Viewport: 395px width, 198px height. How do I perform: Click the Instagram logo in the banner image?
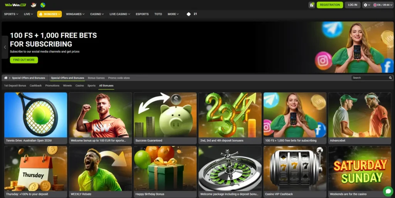point(324,60)
